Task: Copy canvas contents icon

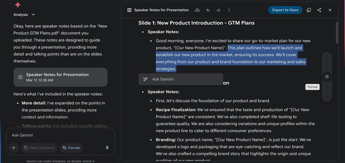Action: tap(309, 10)
